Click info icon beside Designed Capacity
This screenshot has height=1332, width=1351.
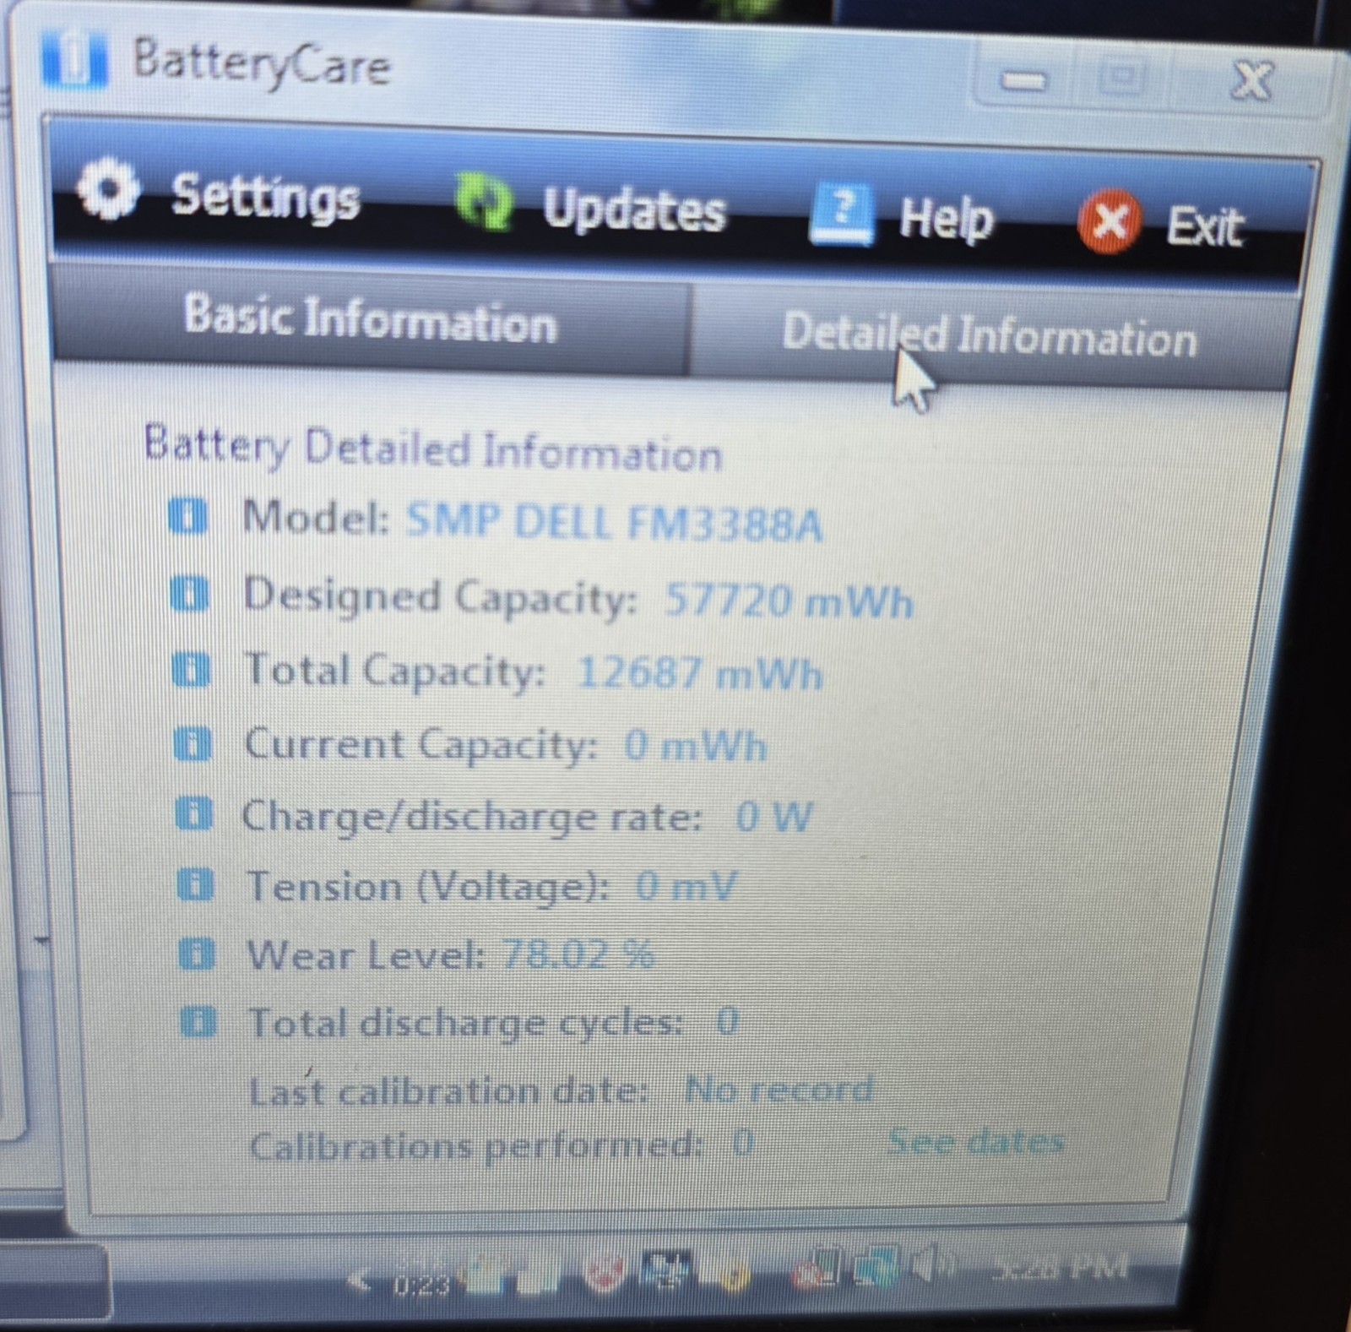(189, 594)
